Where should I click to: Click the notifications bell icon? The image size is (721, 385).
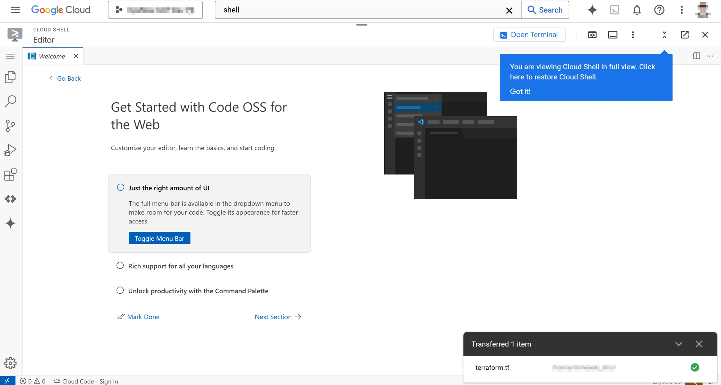pos(637,10)
